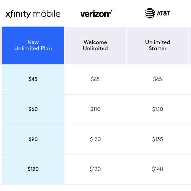The height and width of the screenshot is (191, 191).
Task: Click the Xfinity $45 price cell
Action: click(x=33, y=79)
